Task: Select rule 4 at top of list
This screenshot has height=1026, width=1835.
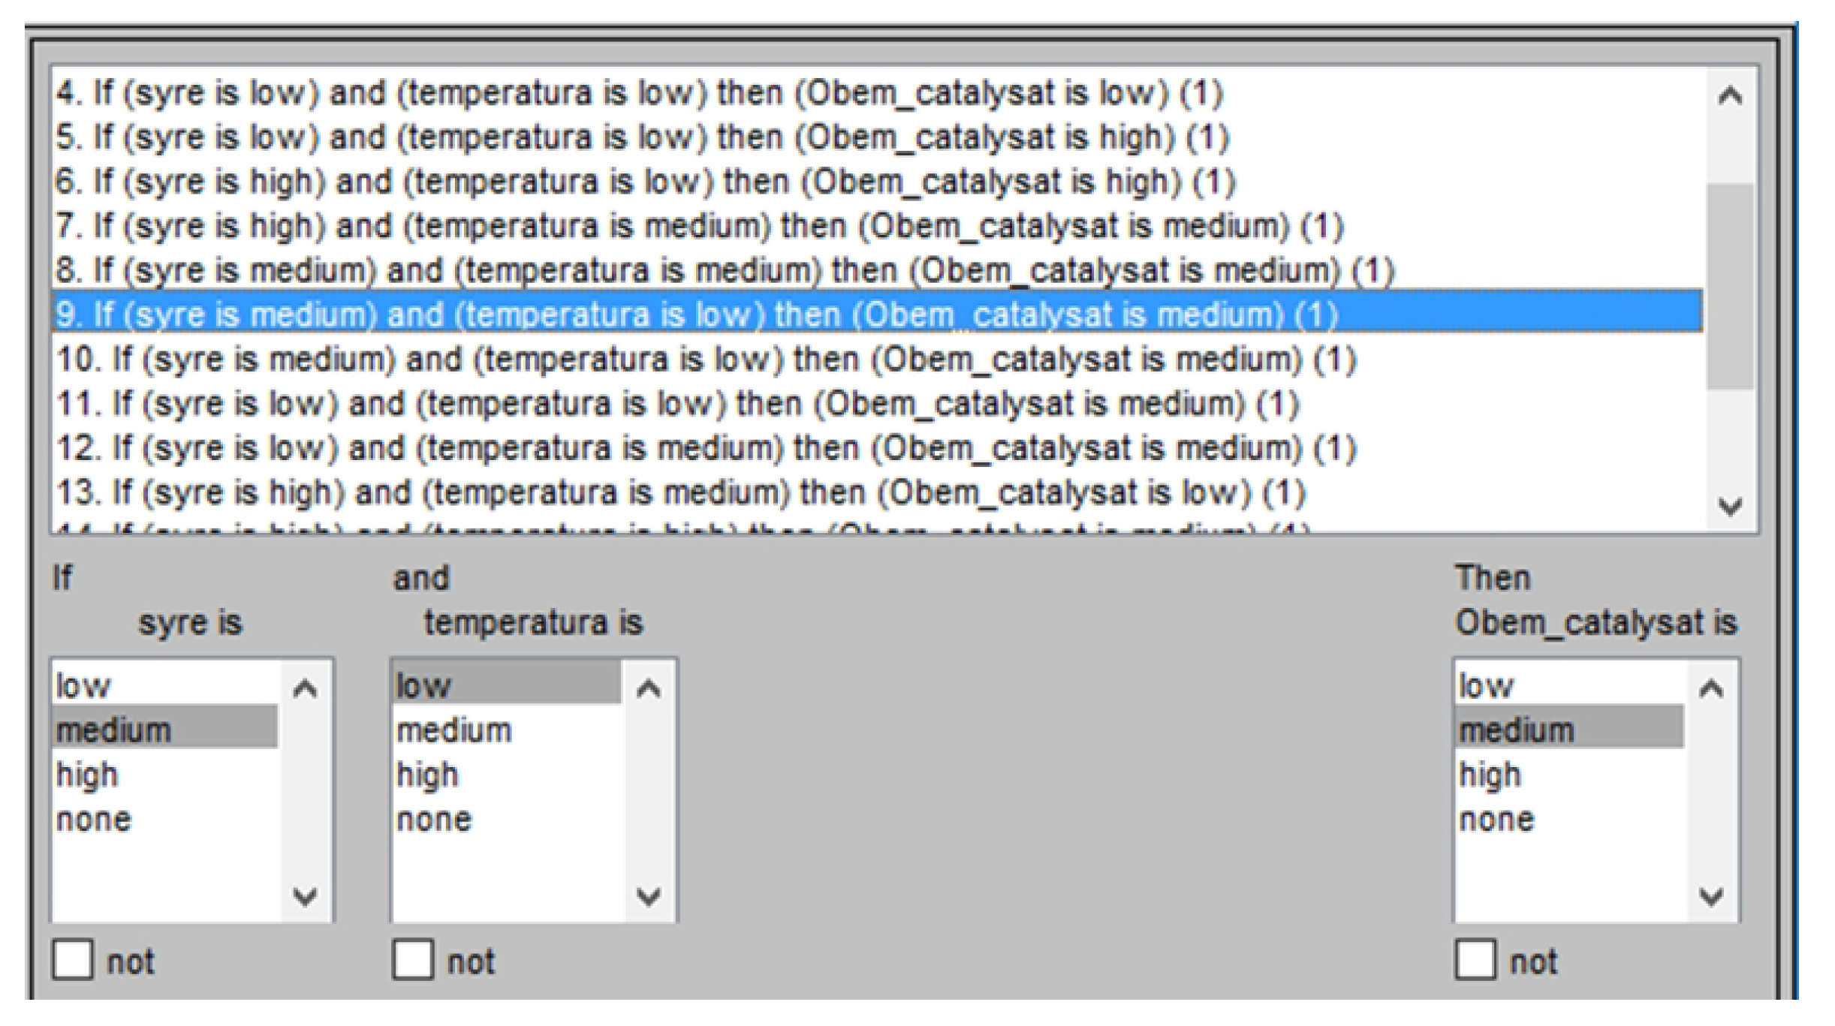Action: coord(638,93)
